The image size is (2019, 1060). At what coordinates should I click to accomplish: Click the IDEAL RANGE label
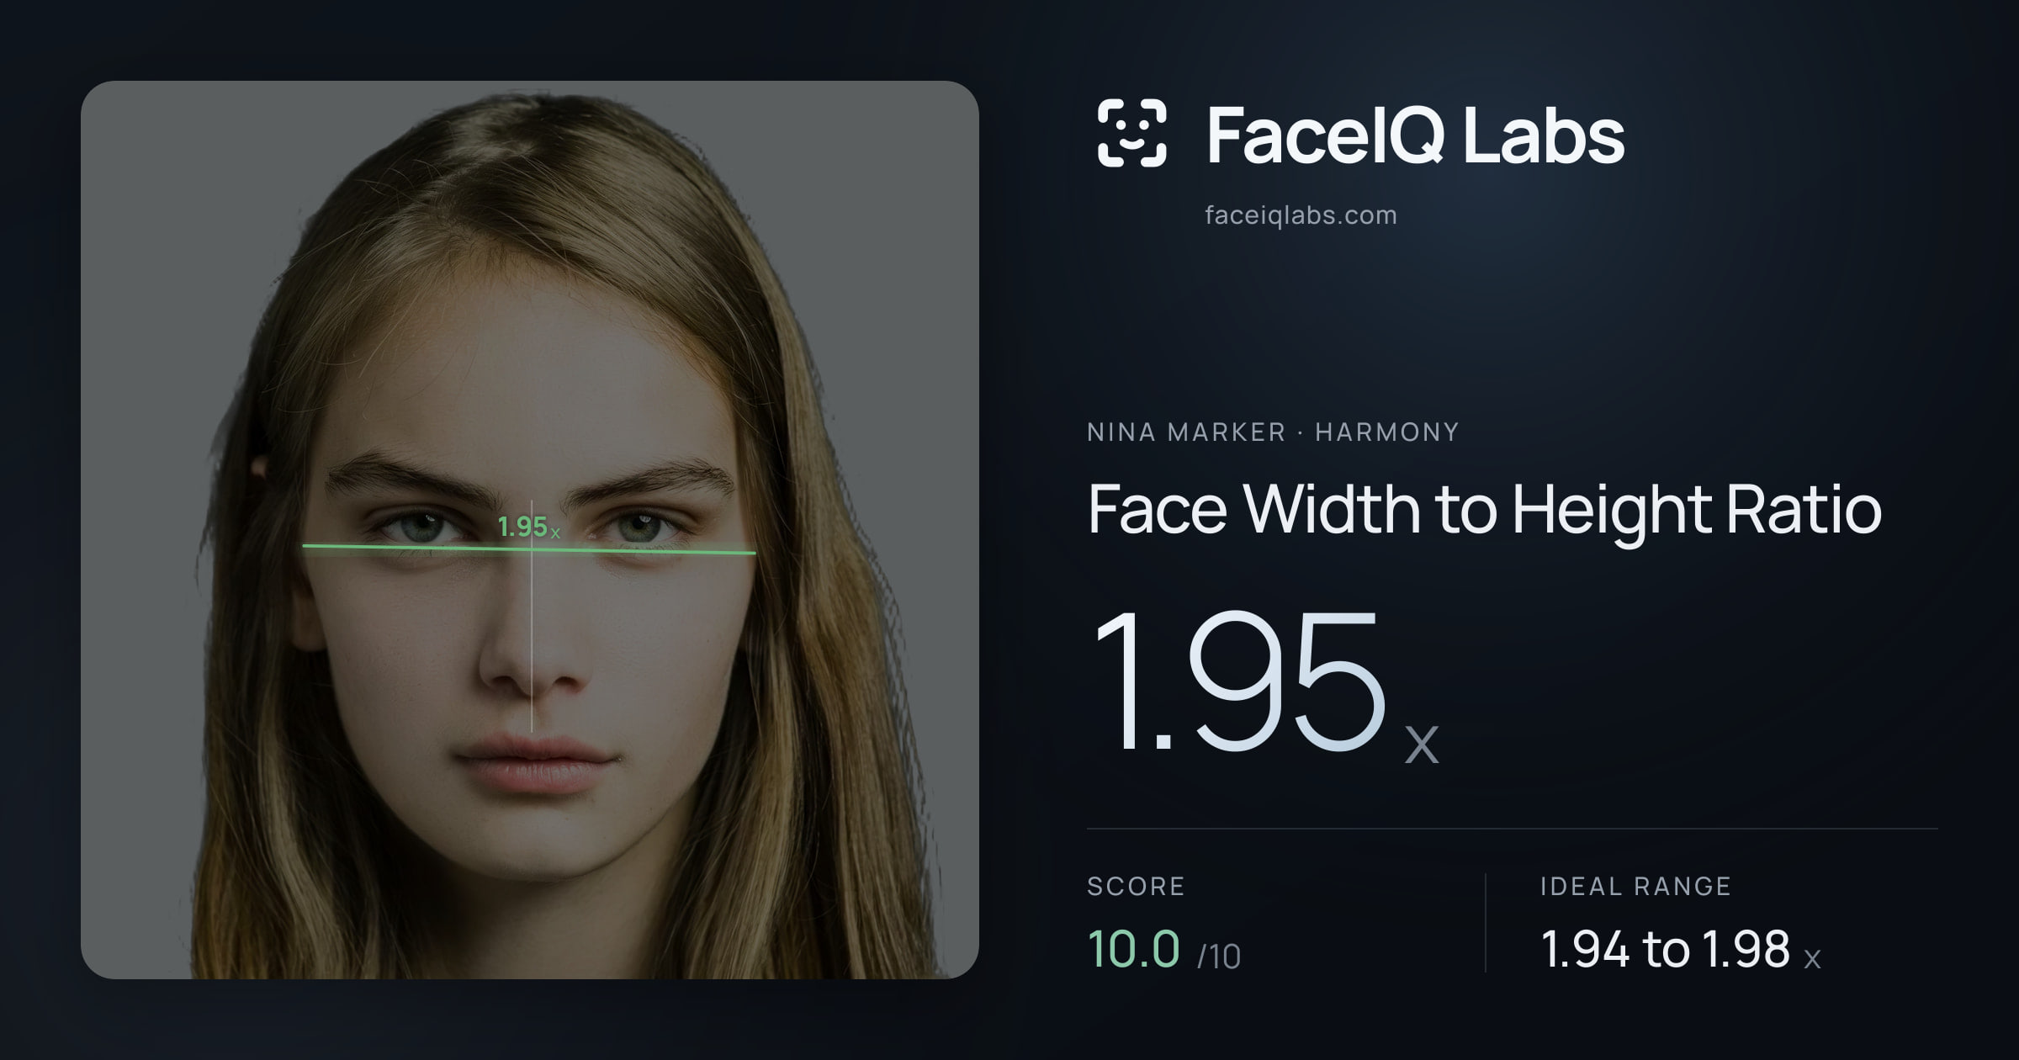click(1635, 886)
